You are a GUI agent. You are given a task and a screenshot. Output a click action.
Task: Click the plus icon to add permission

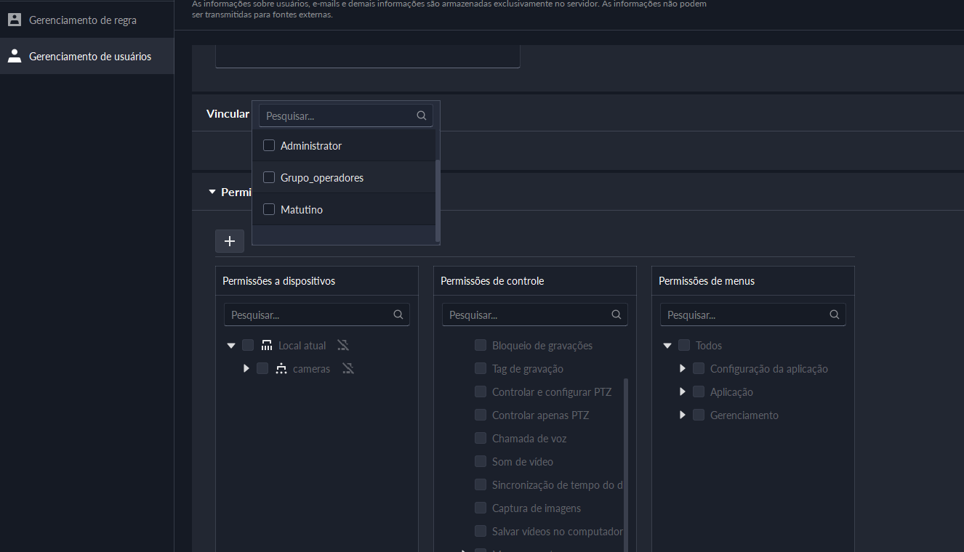[x=230, y=241]
